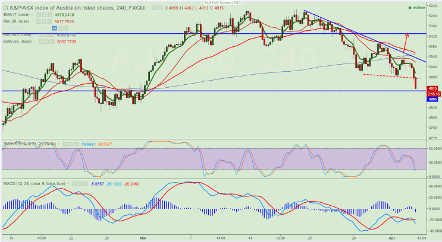
Task: Click the OHLC close value C 4915
Action: point(217,8)
